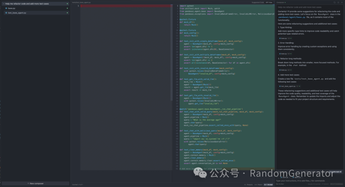Open the base.py 1/3 code chip
Image resolution: width=345 pixels, height=187 pixels.
(285, 38)
